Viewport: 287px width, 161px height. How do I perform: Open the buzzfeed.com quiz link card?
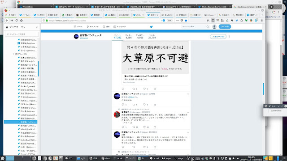click(155, 80)
